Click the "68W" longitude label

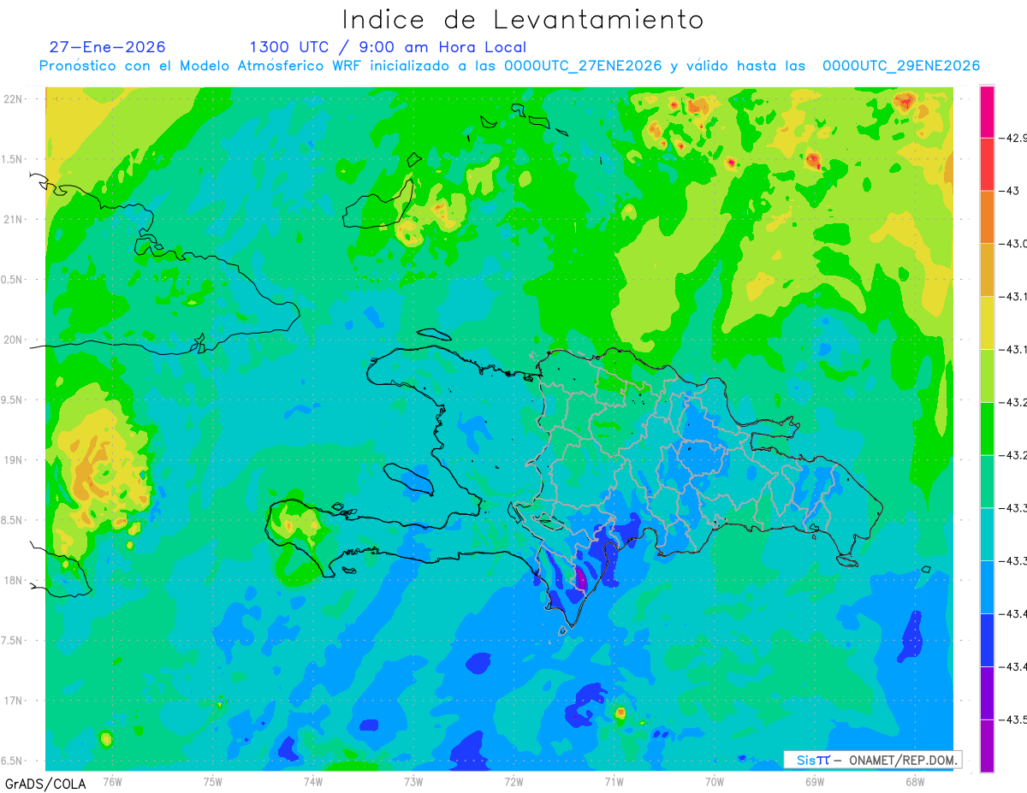915,781
